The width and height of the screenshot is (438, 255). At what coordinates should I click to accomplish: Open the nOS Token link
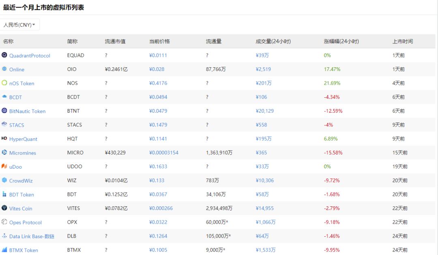[21, 84]
